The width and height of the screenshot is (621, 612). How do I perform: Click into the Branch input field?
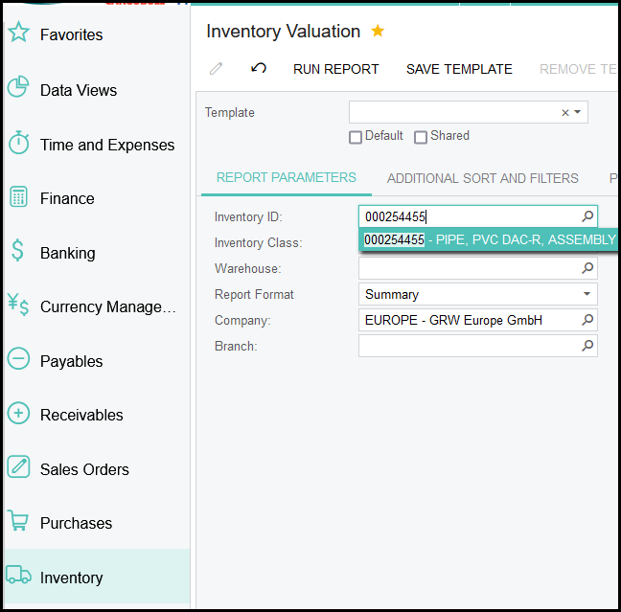coord(468,346)
